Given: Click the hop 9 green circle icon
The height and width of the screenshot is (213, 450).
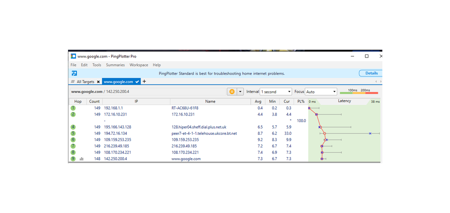Looking at the screenshot, I should [73, 159].
